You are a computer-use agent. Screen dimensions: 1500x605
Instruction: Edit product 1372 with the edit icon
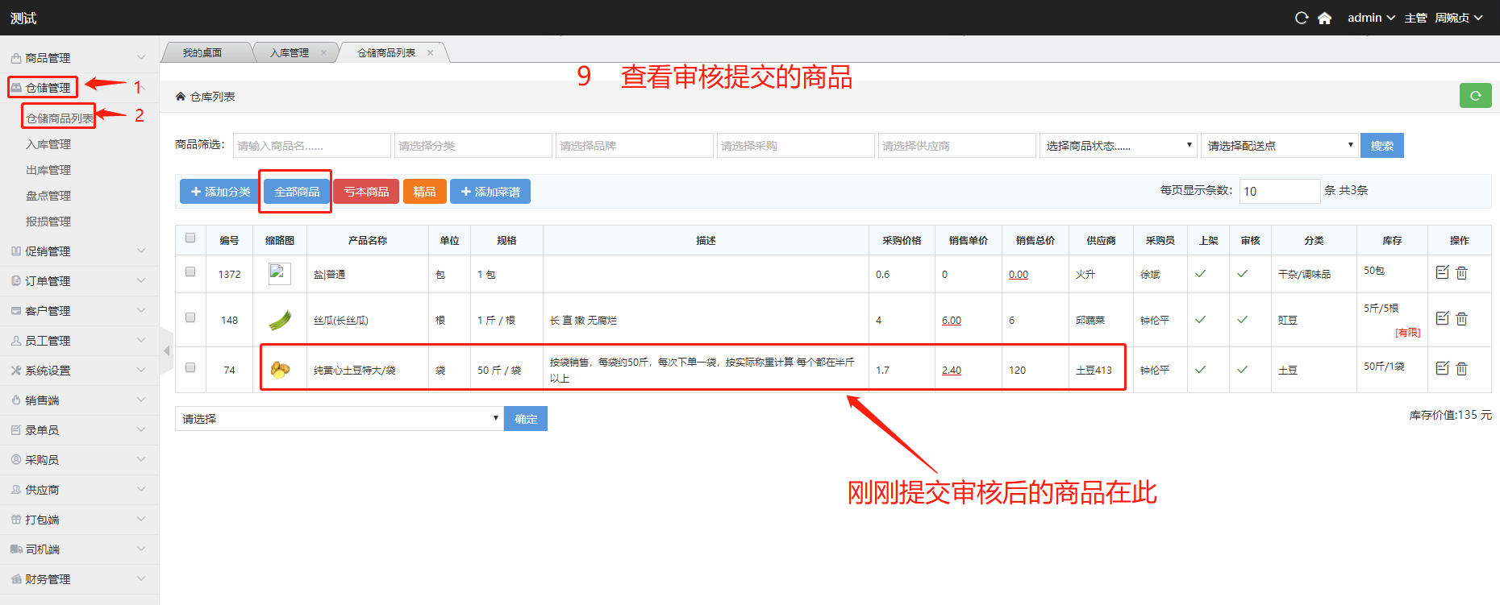pyautogui.click(x=1443, y=273)
